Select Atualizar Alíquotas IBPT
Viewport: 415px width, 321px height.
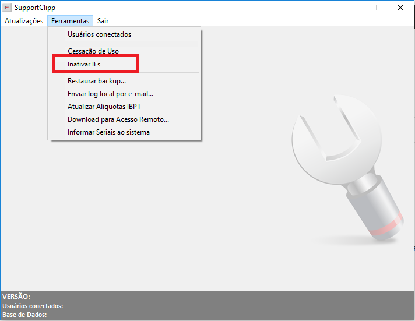[x=104, y=107]
